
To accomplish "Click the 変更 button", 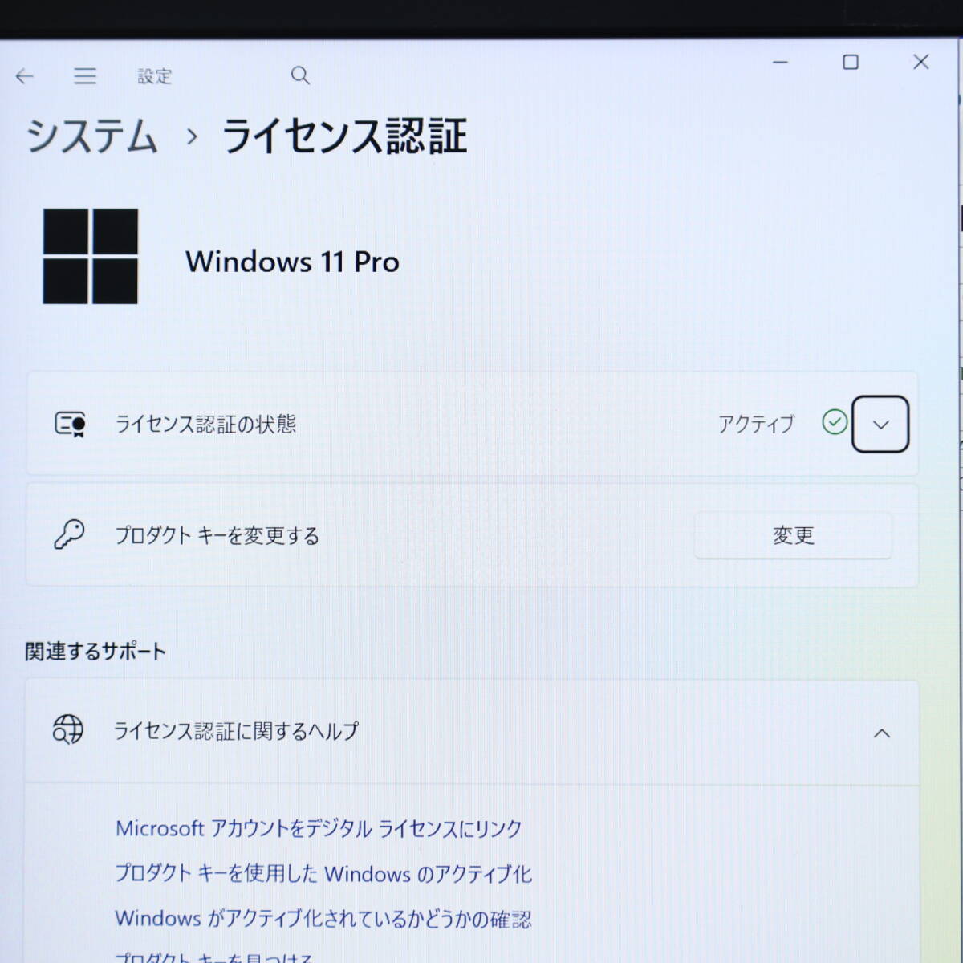I will click(x=793, y=535).
